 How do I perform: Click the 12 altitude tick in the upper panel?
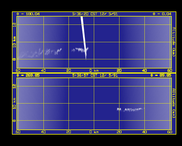(x=14, y=25)
